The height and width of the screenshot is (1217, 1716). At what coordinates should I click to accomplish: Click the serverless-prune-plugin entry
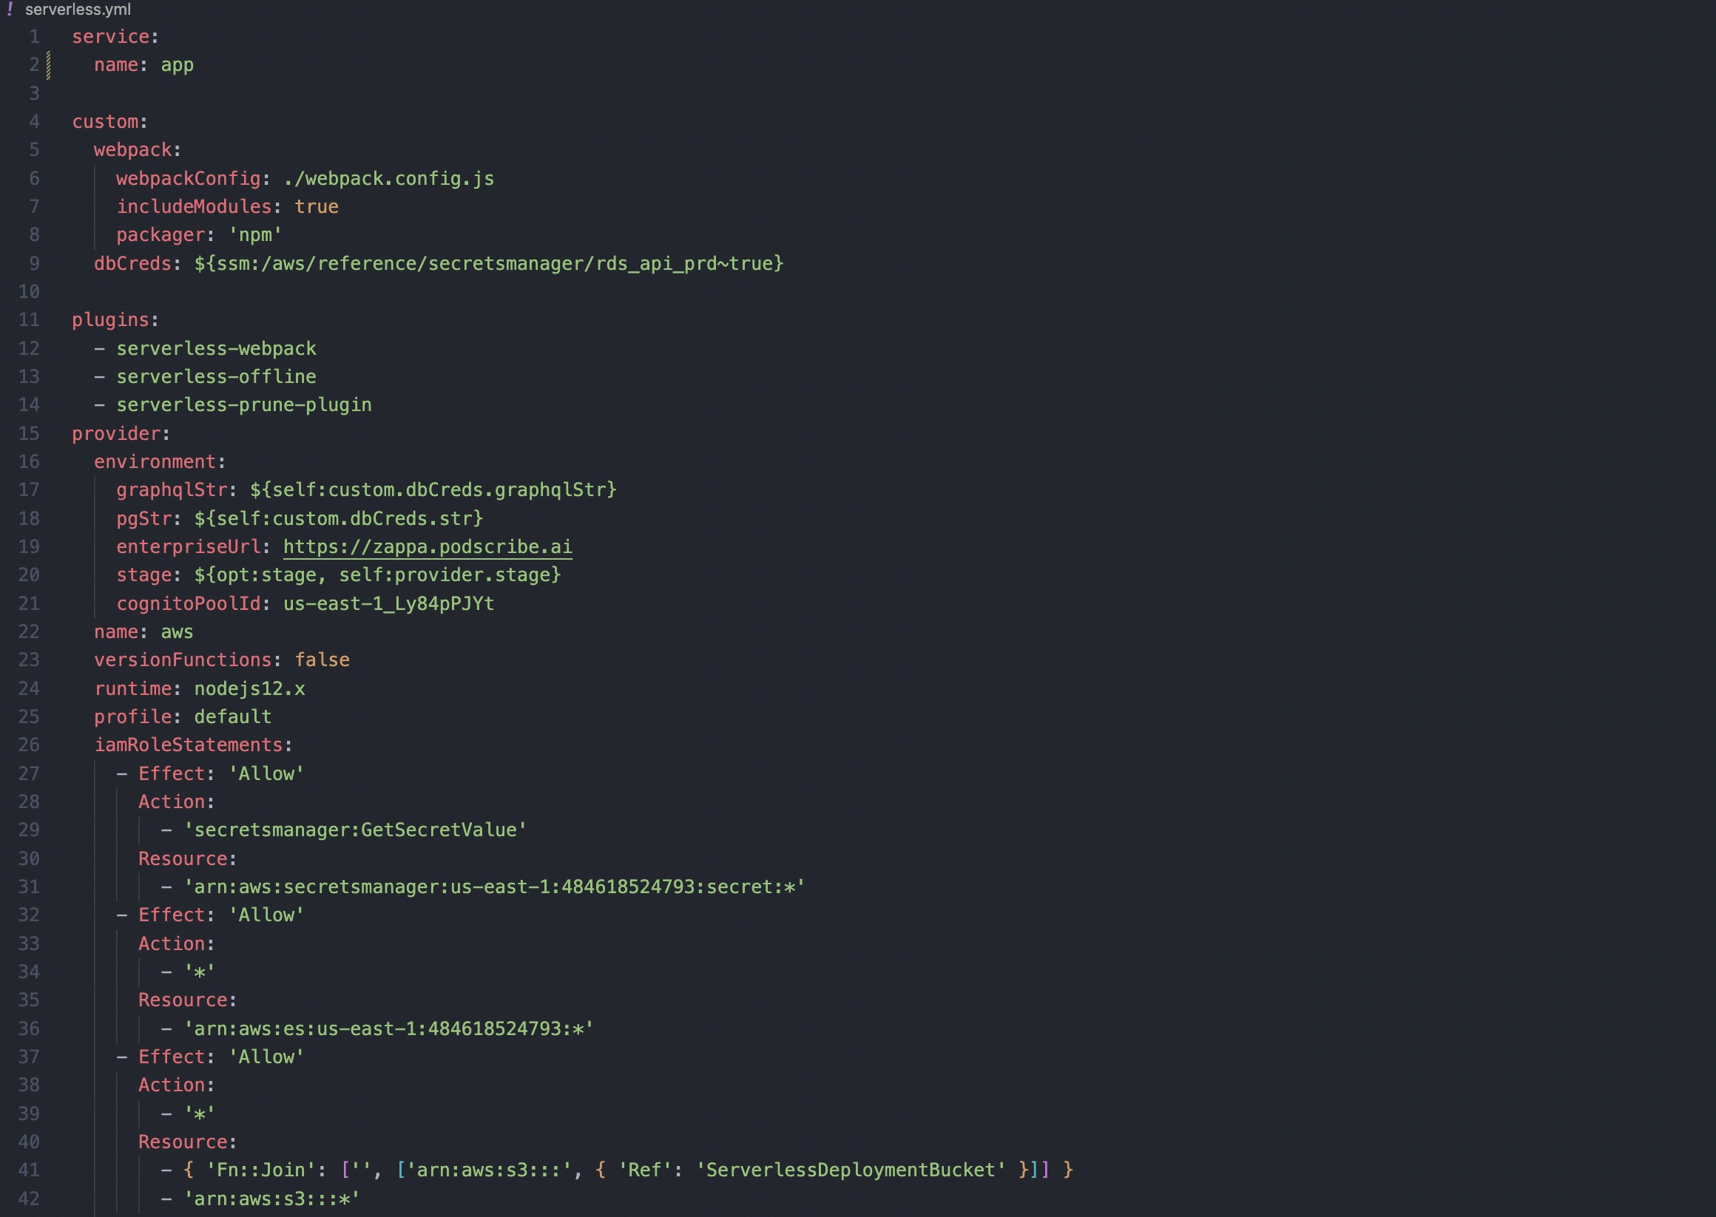click(243, 405)
